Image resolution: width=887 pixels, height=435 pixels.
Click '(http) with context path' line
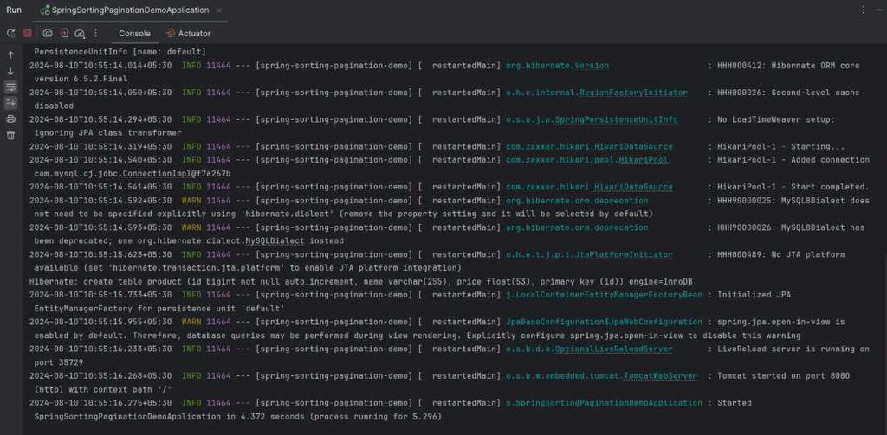click(x=103, y=390)
